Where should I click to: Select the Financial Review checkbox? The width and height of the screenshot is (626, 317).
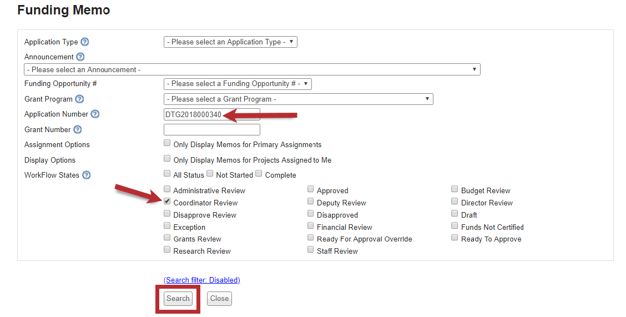click(311, 227)
